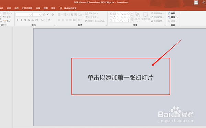Center the paragraph text
The image size is (206, 128).
click(63, 20)
